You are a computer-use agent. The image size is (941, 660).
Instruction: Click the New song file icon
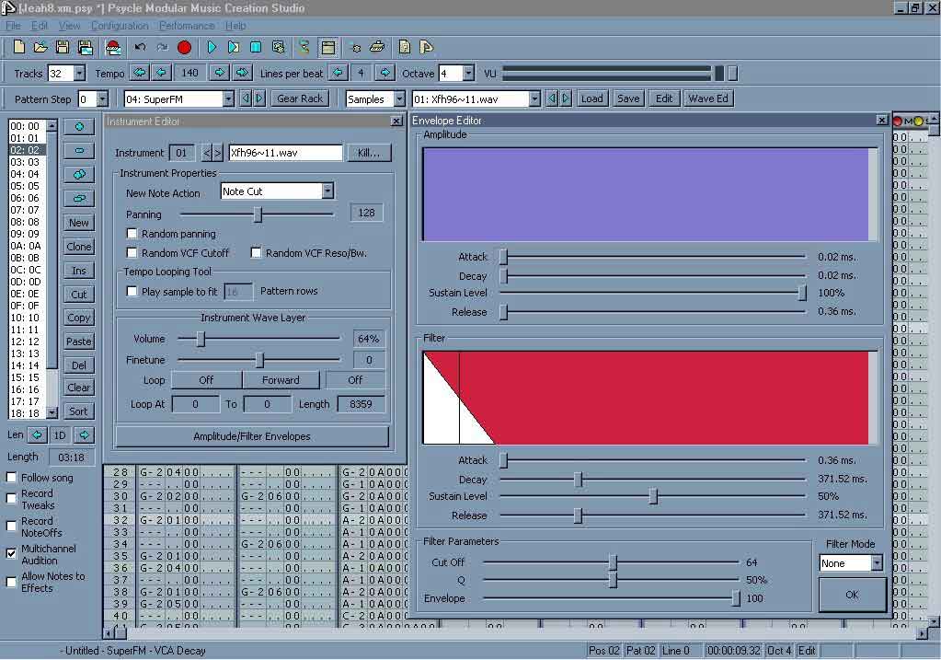click(x=19, y=47)
